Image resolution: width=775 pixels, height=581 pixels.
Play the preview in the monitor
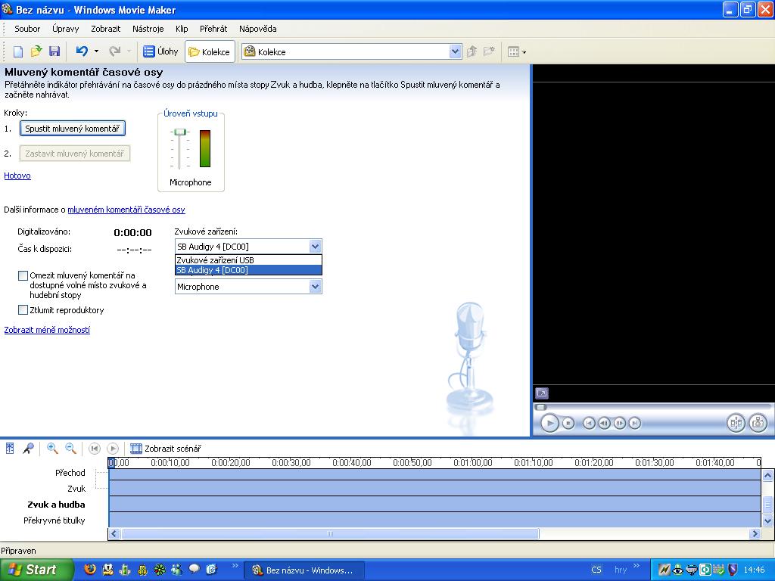[549, 424]
